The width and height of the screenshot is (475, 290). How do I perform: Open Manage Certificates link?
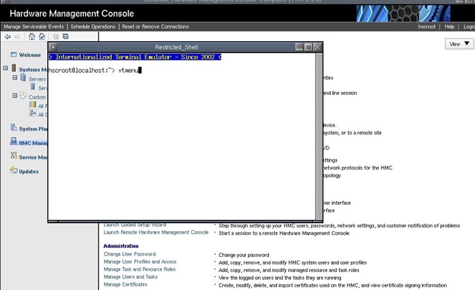pyautogui.click(x=125, y=285)
